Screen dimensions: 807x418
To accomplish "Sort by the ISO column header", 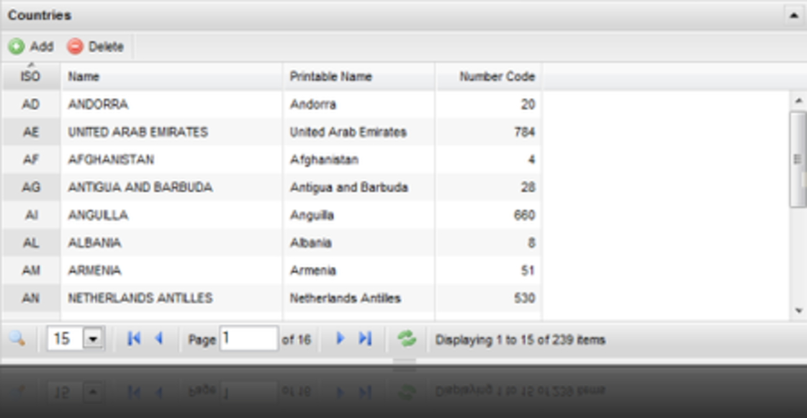I will click(30, 77).
